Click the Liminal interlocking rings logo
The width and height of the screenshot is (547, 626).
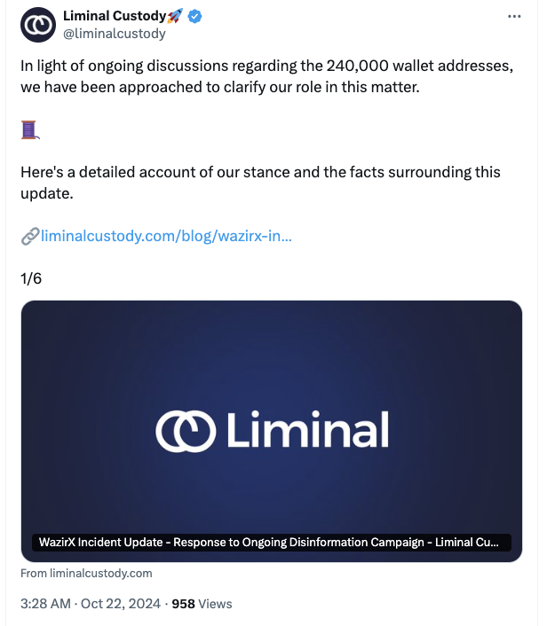186,431
